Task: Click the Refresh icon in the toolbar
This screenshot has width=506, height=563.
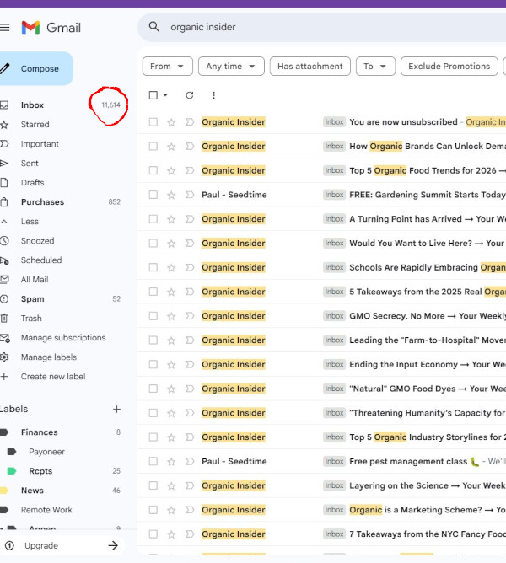Action: click(189, 95)
